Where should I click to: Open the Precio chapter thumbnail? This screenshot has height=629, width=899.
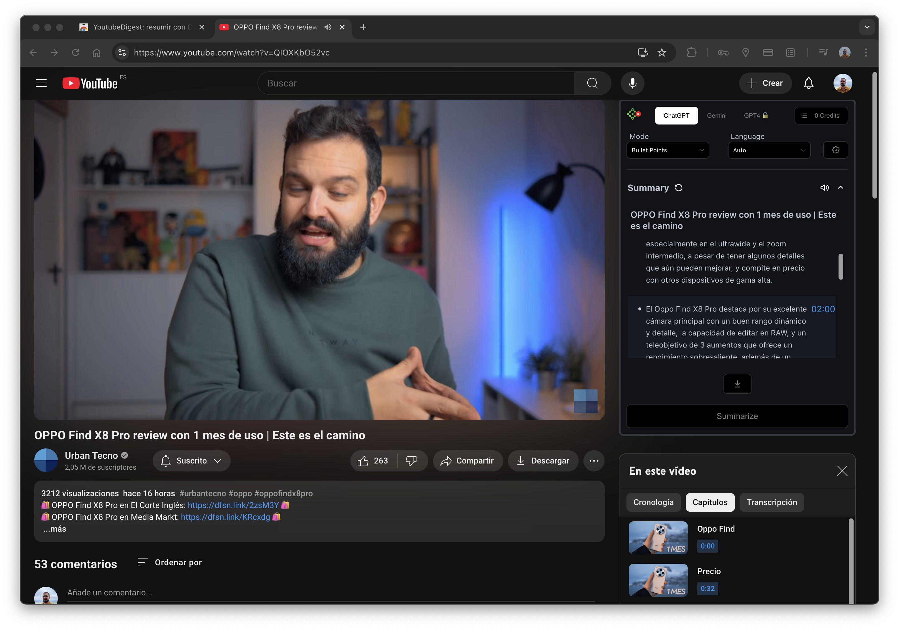click(x=658, y=580)
